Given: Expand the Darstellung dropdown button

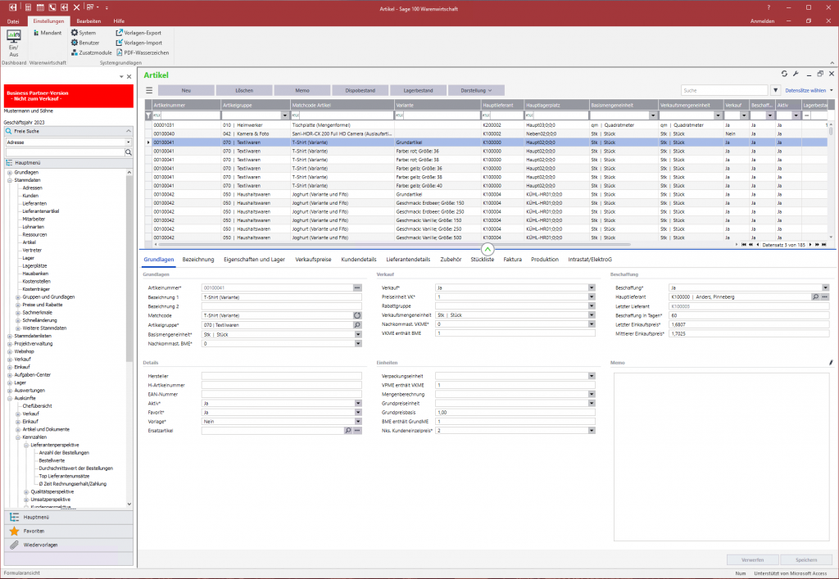Looking at the screenshot, I should click(x=476, y=90).
